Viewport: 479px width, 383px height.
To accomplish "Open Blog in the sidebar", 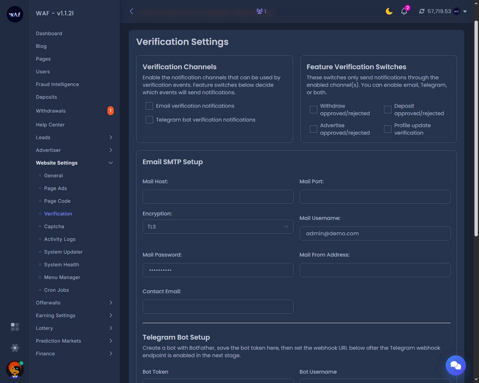I will click(x=41, y=46).
